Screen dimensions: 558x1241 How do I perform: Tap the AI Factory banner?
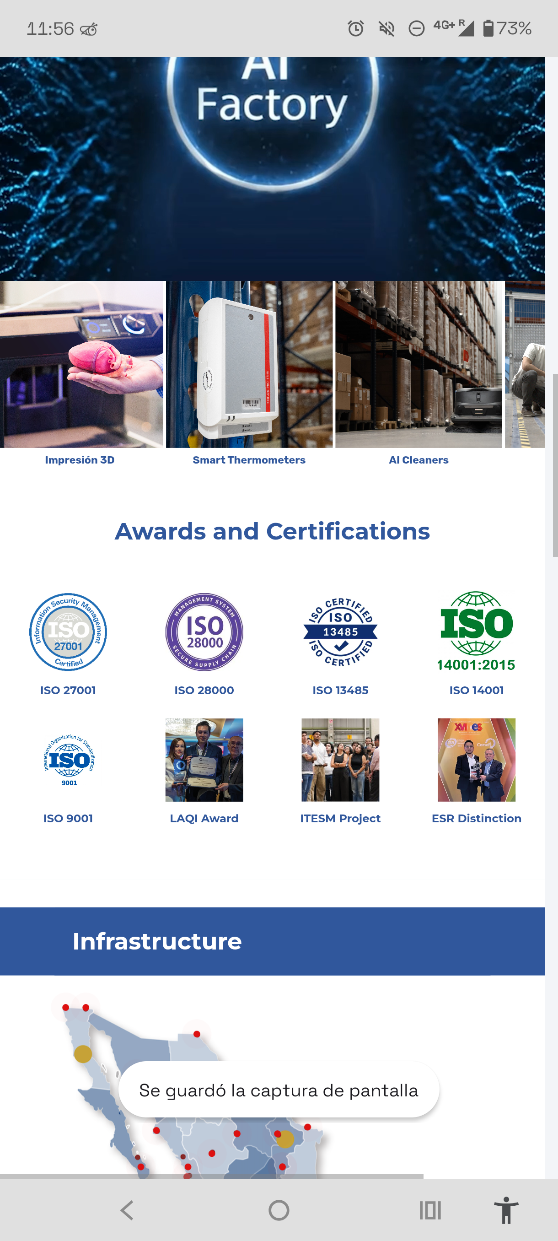(x=273, y=168)
